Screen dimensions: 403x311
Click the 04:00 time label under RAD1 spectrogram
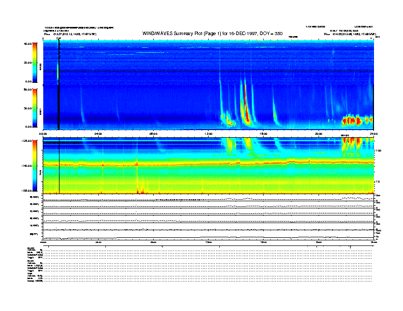[98, 134]
